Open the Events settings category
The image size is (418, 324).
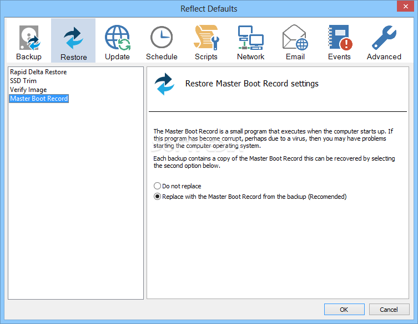click(x=339, y=40)
